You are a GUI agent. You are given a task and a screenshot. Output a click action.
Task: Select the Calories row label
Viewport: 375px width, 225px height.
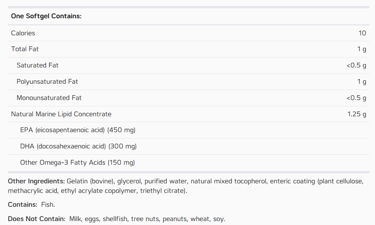coord(23,33)
